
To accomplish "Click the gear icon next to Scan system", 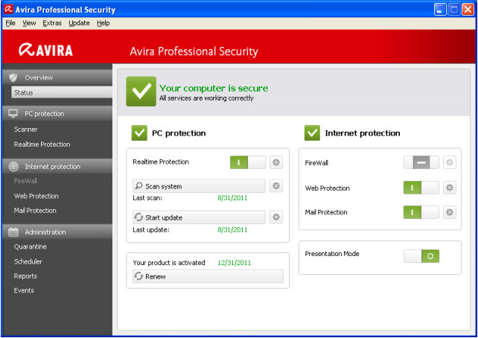I will coord(276,186).
